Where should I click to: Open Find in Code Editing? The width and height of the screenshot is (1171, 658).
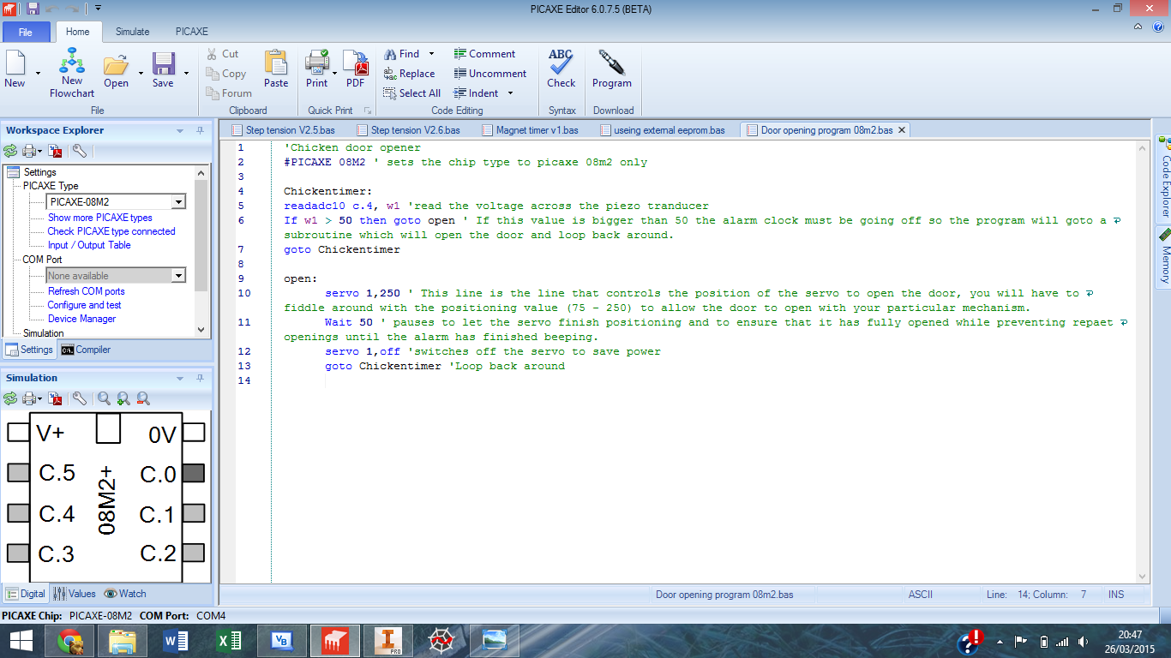click(x=402, y=54)
